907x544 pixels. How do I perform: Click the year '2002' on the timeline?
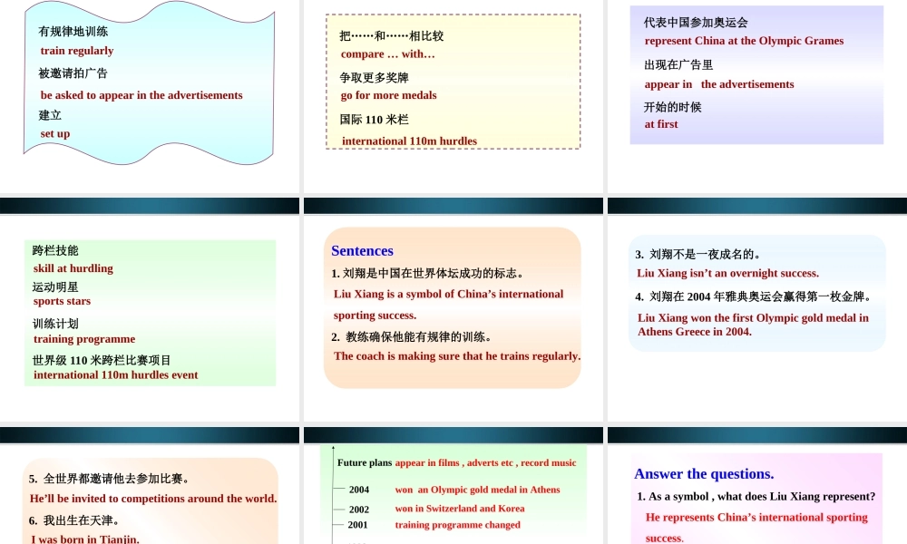point(358,510)
